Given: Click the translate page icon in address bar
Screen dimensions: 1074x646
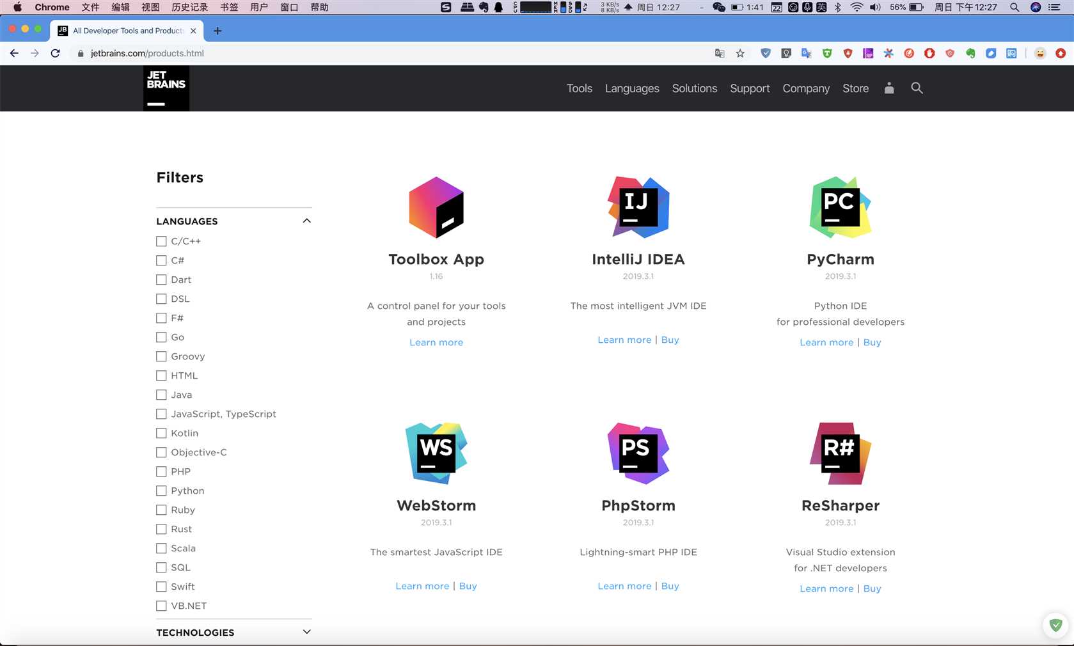Looking at the screenshot, I should (x=720, y=53).
